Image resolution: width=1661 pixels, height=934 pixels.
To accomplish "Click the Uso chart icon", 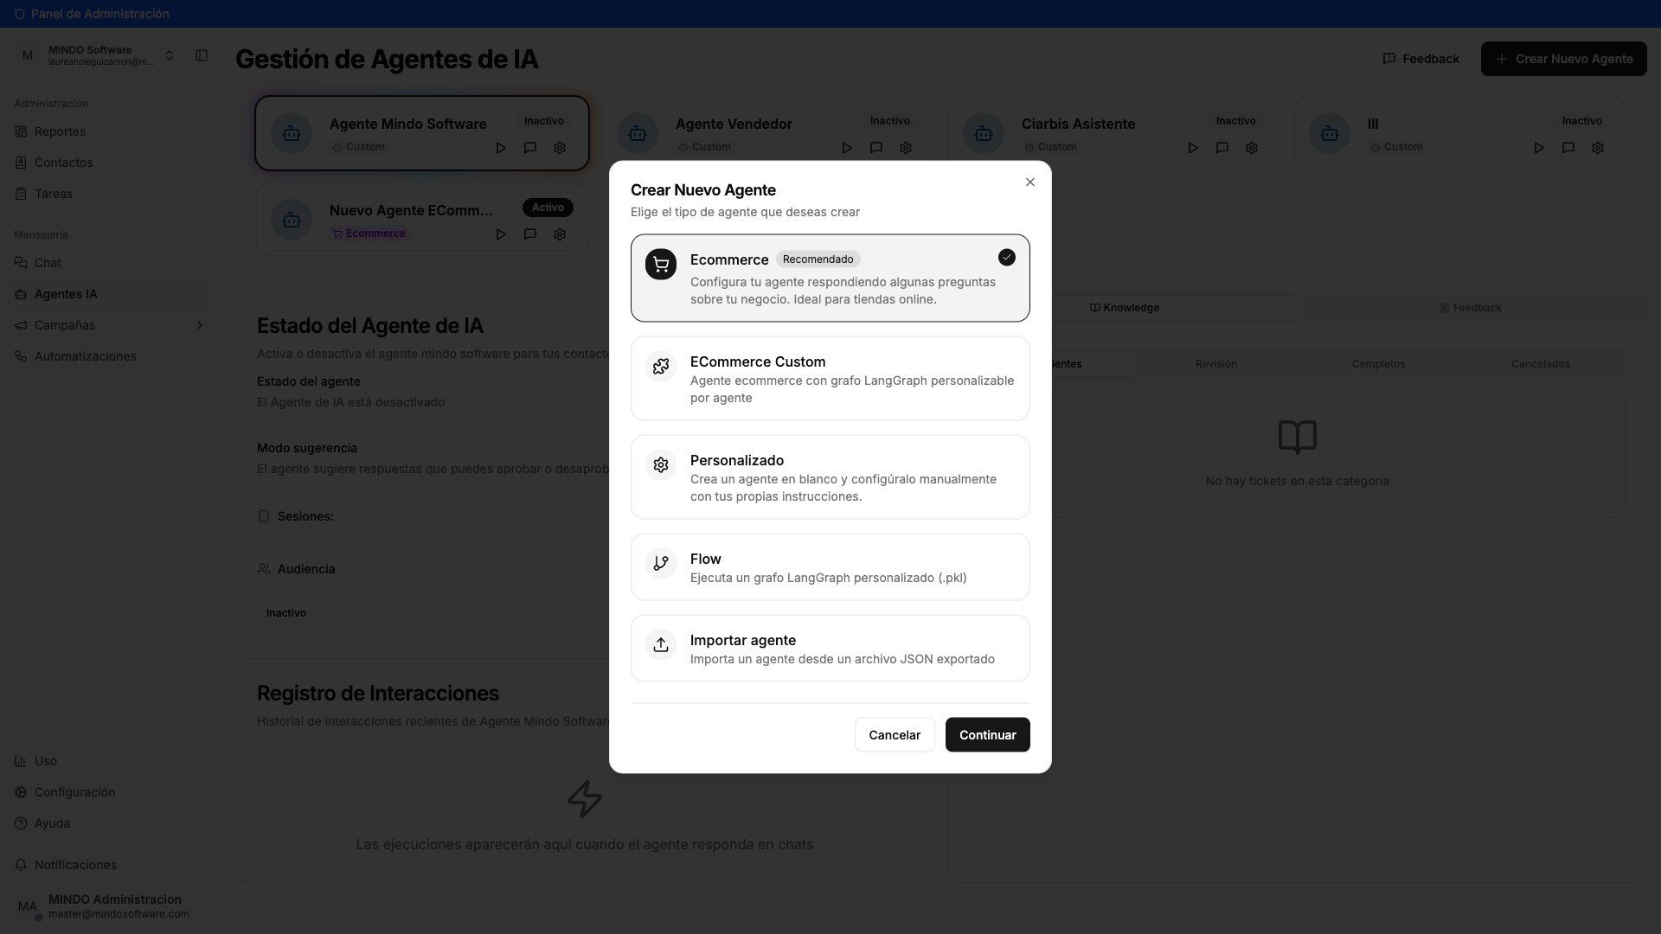I will [21, 761].
